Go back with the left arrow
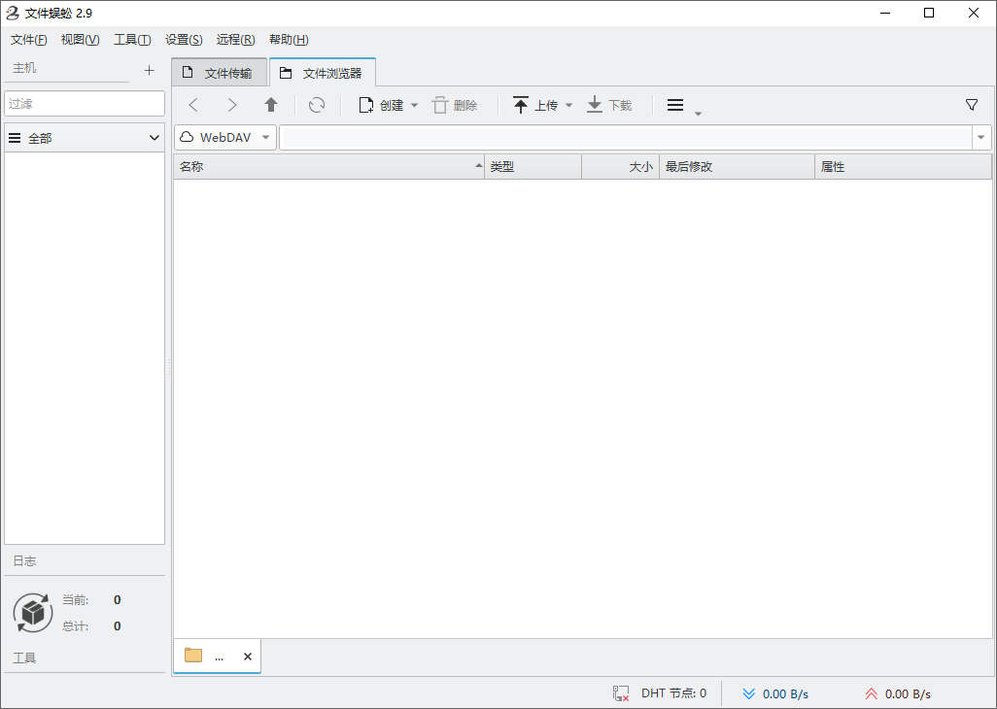 tap(194, 105)
